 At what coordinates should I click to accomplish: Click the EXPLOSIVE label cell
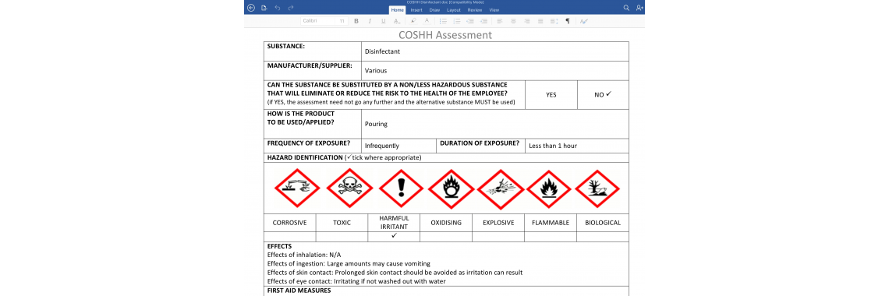498,223
